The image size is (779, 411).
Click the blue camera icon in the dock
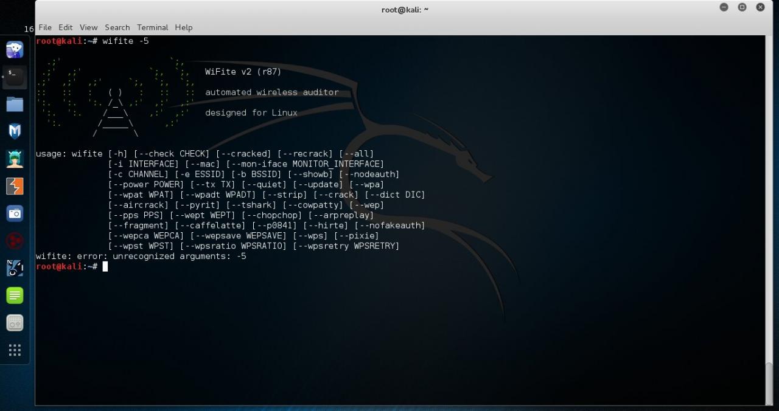(x=15, y=213)
